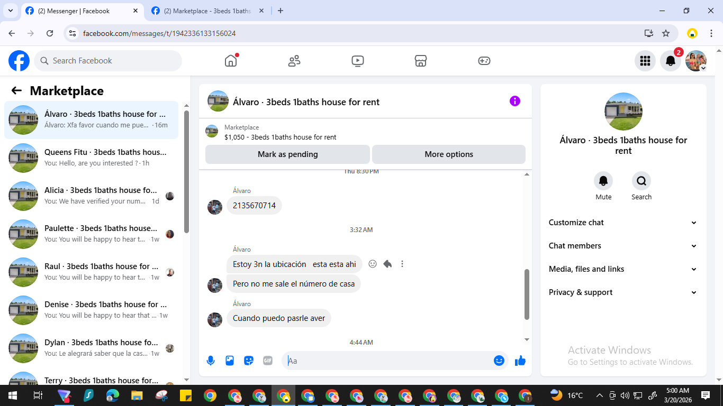Choose a GIF icon
This screenshot has height=406, width=723.
point(268,361)
